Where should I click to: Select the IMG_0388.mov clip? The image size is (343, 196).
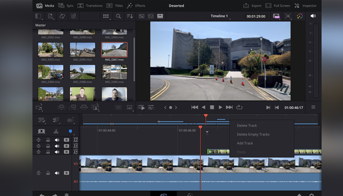tap(82, 72)
